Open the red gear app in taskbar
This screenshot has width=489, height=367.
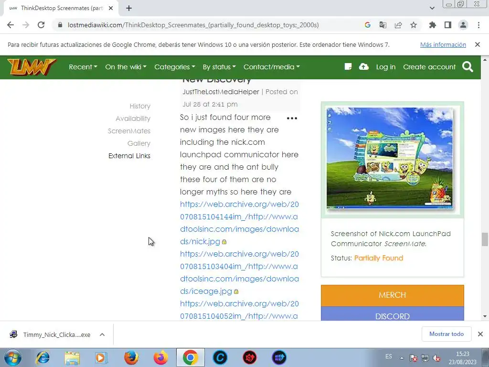[249, 357]
